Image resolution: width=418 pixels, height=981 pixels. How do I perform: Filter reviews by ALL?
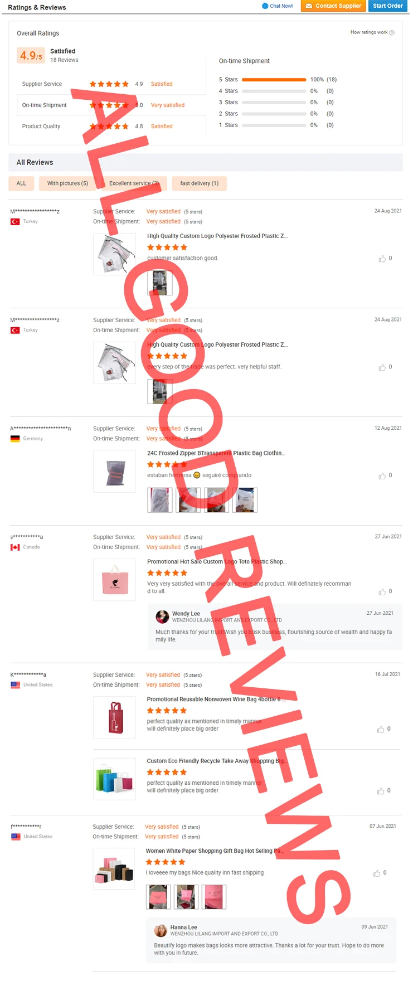pyautogui.click(x=21, y=183)
